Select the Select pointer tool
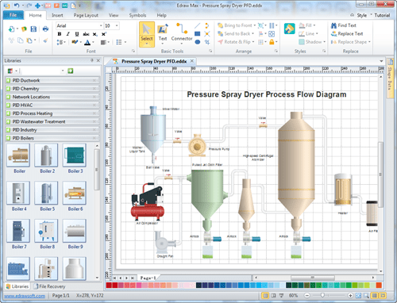397x303 pixels. point(147,34)
